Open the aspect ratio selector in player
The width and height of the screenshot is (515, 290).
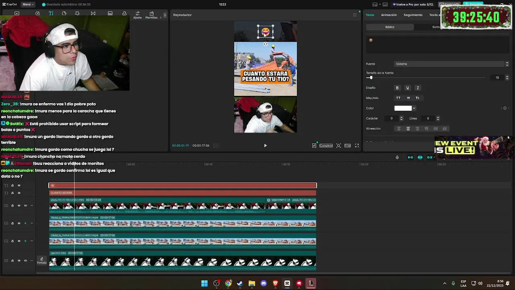click(x=348, y=145)
